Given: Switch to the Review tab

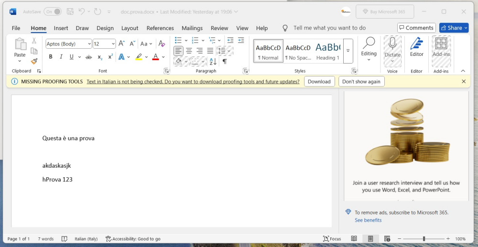Looking at the screenshot, I should pos(219,28).
